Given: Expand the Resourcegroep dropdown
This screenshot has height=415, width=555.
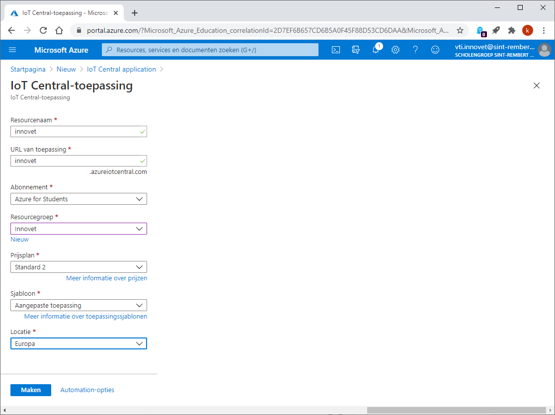Looking at the screenshot, I should pos(79,229).
